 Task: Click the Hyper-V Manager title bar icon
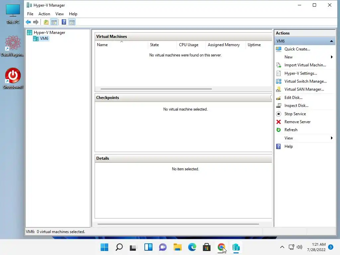coord(29,5)
